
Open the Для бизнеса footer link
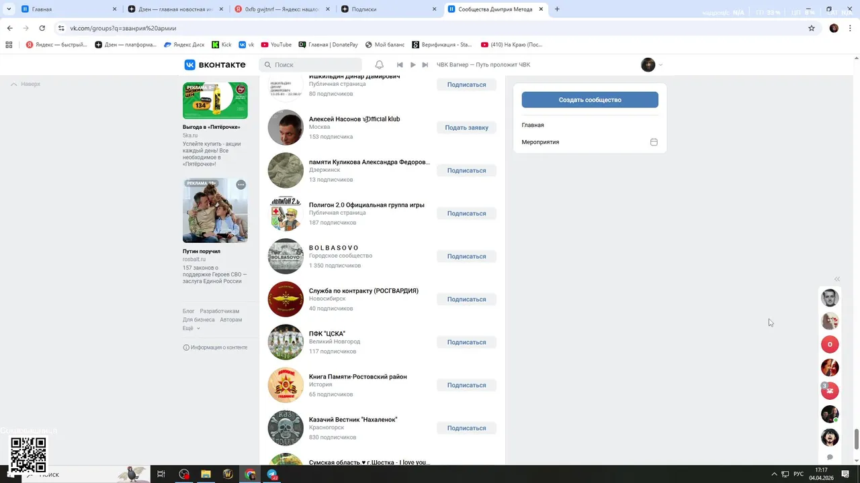coord(199,320)
